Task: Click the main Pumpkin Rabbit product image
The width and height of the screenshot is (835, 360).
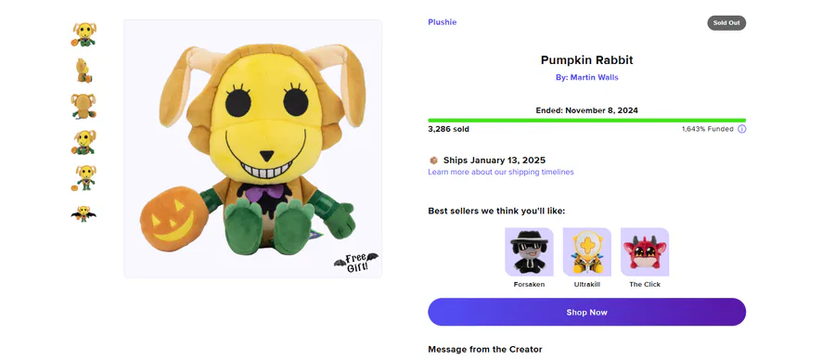Action: coord(253,149)
